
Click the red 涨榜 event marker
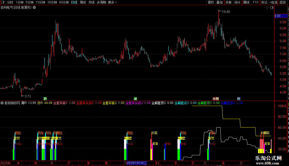tap(216, 99)
